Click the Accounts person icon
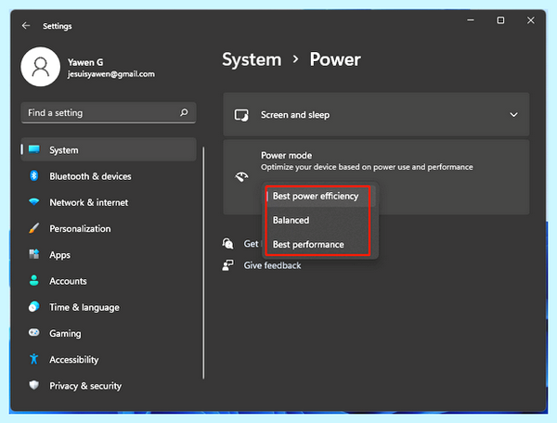 pos(34,280)
